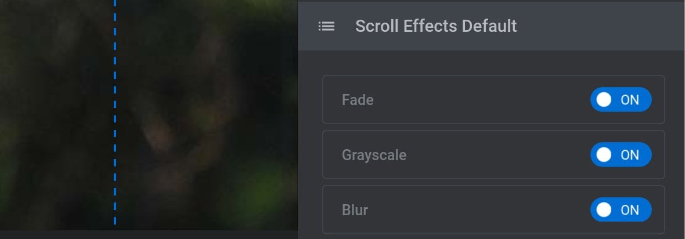
Task: Click the ON text in the Grayscale switch
Action: 630,155
